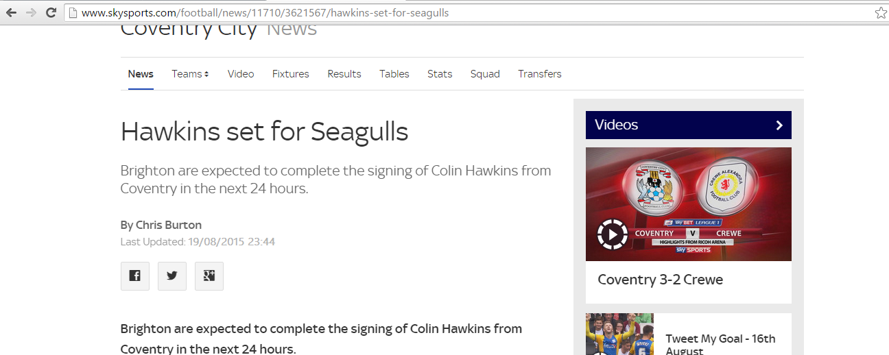The width and height of the screenshot is (889, 355).
Task: Expand the Teams dropdown menu
Action: point(190,74)
